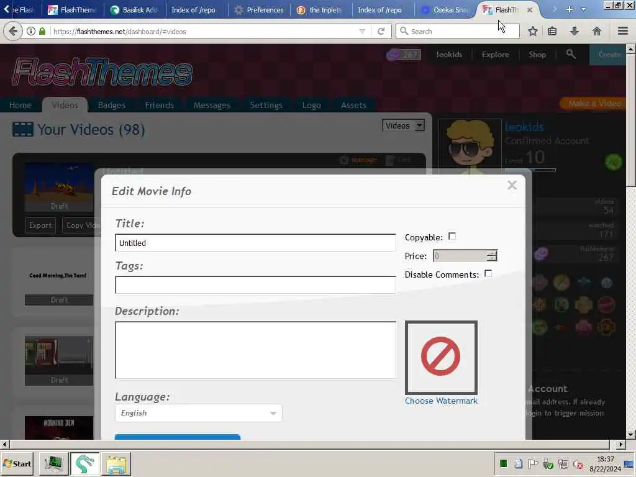Screen dimensions: 636x477
Task: Click the Make a Video button
Action: pos(593,104)
